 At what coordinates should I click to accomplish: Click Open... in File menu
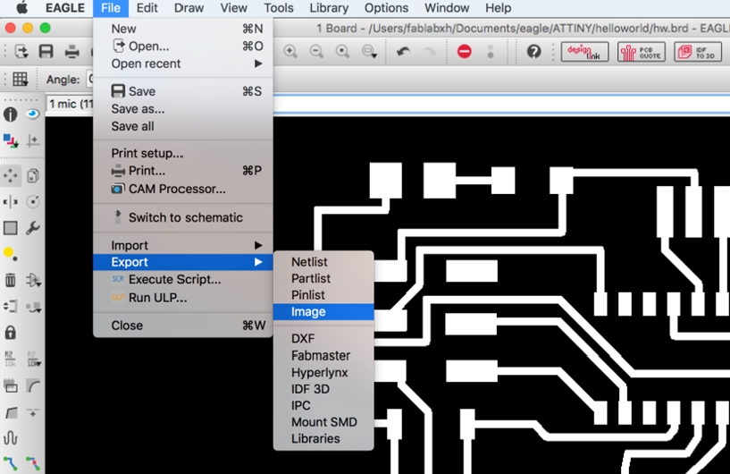[183, 47]
